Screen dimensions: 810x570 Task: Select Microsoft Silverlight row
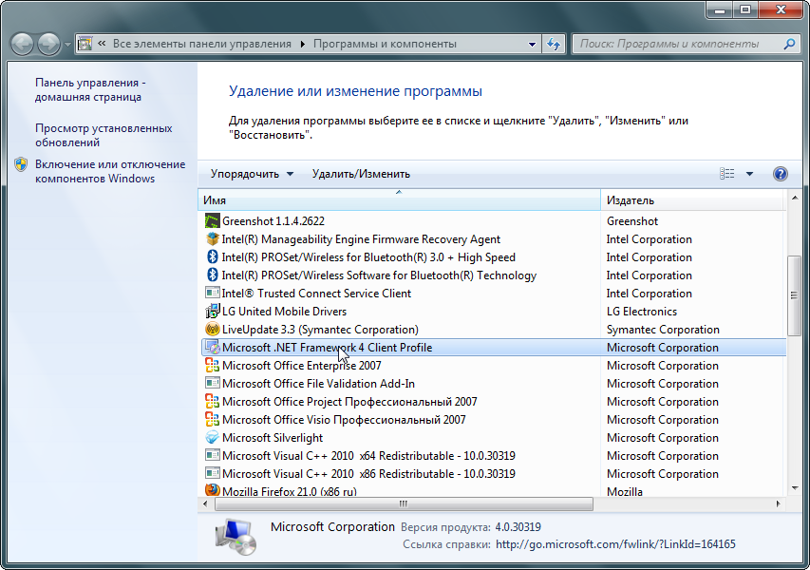coord(494,438)
